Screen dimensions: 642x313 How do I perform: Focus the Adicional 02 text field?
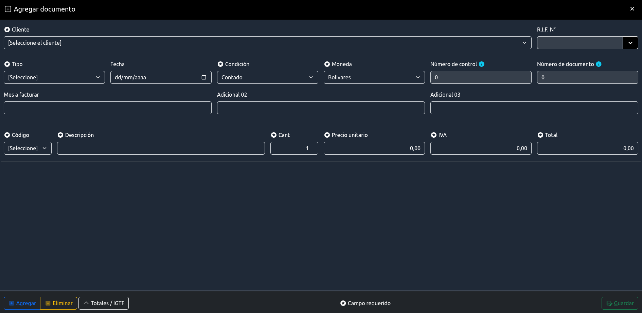321,108
